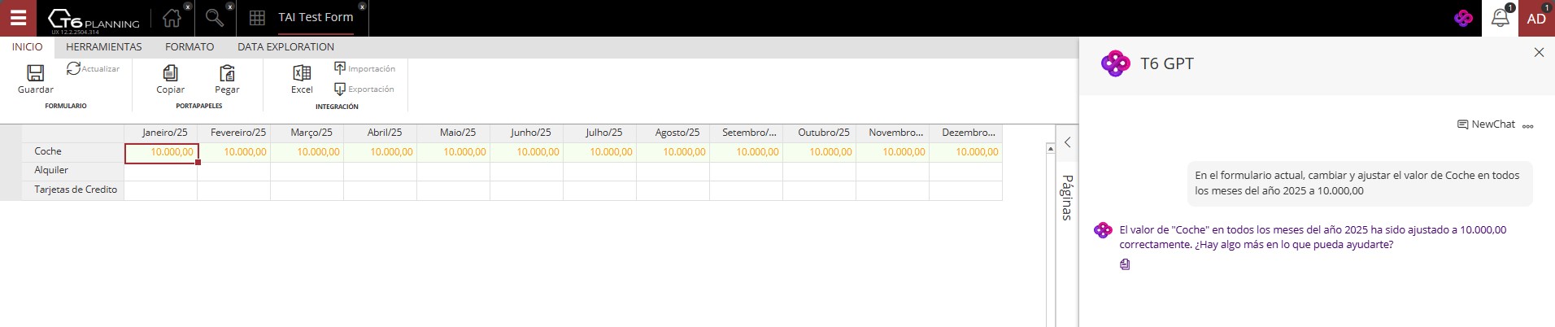Click the Páginas vertical label
1555x327 pixels.
1067,197
